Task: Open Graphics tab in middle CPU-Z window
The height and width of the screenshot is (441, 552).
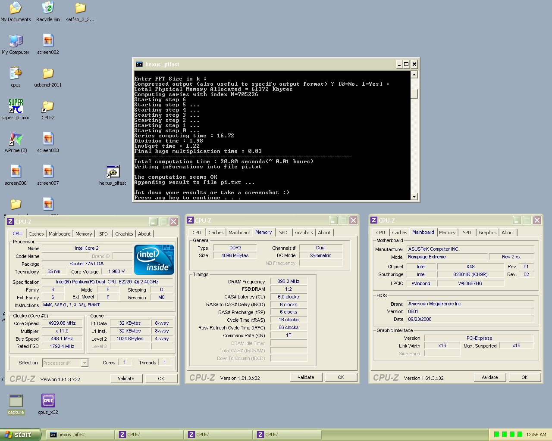Action: [304, 233]
